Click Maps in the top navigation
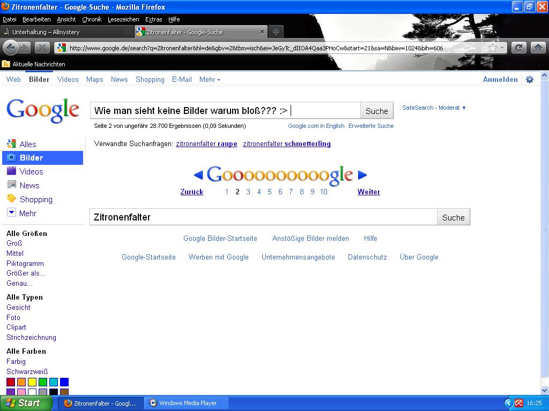Screen dimensions: 549x411 coord(94,79)
